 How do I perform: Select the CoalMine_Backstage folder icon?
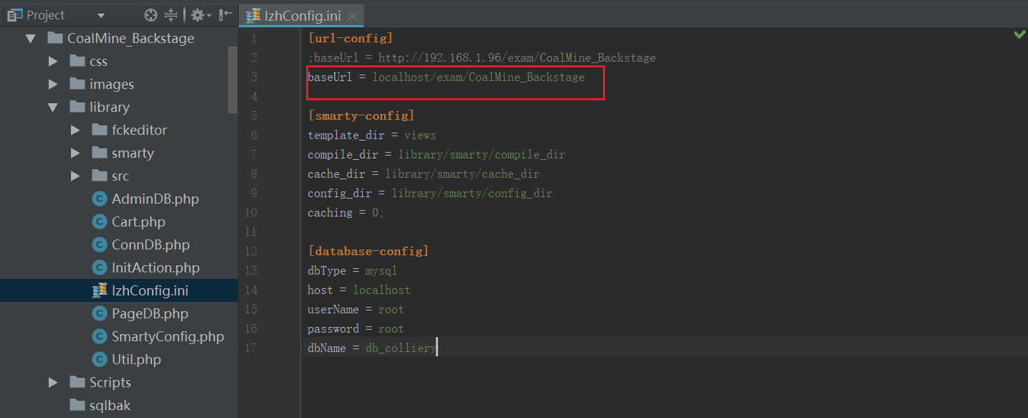tap(54, 38)
